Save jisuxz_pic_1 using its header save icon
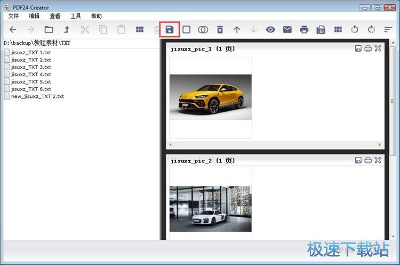Image resolution: width=400 pixels, height=265 pixels. [358, 48]
